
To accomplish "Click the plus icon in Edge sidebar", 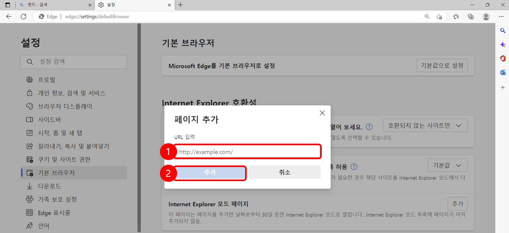I will (x=503, y=87).
